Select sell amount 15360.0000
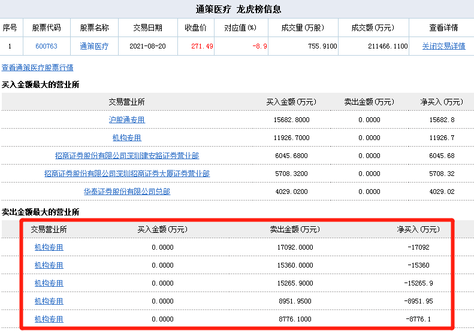This screenshot has width=474, height=331. tap(295, 266)
